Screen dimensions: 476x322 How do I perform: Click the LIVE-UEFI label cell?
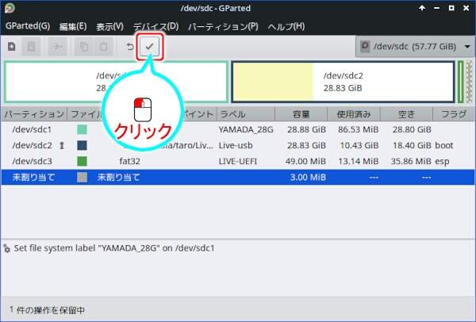click(x=238, y=161)
